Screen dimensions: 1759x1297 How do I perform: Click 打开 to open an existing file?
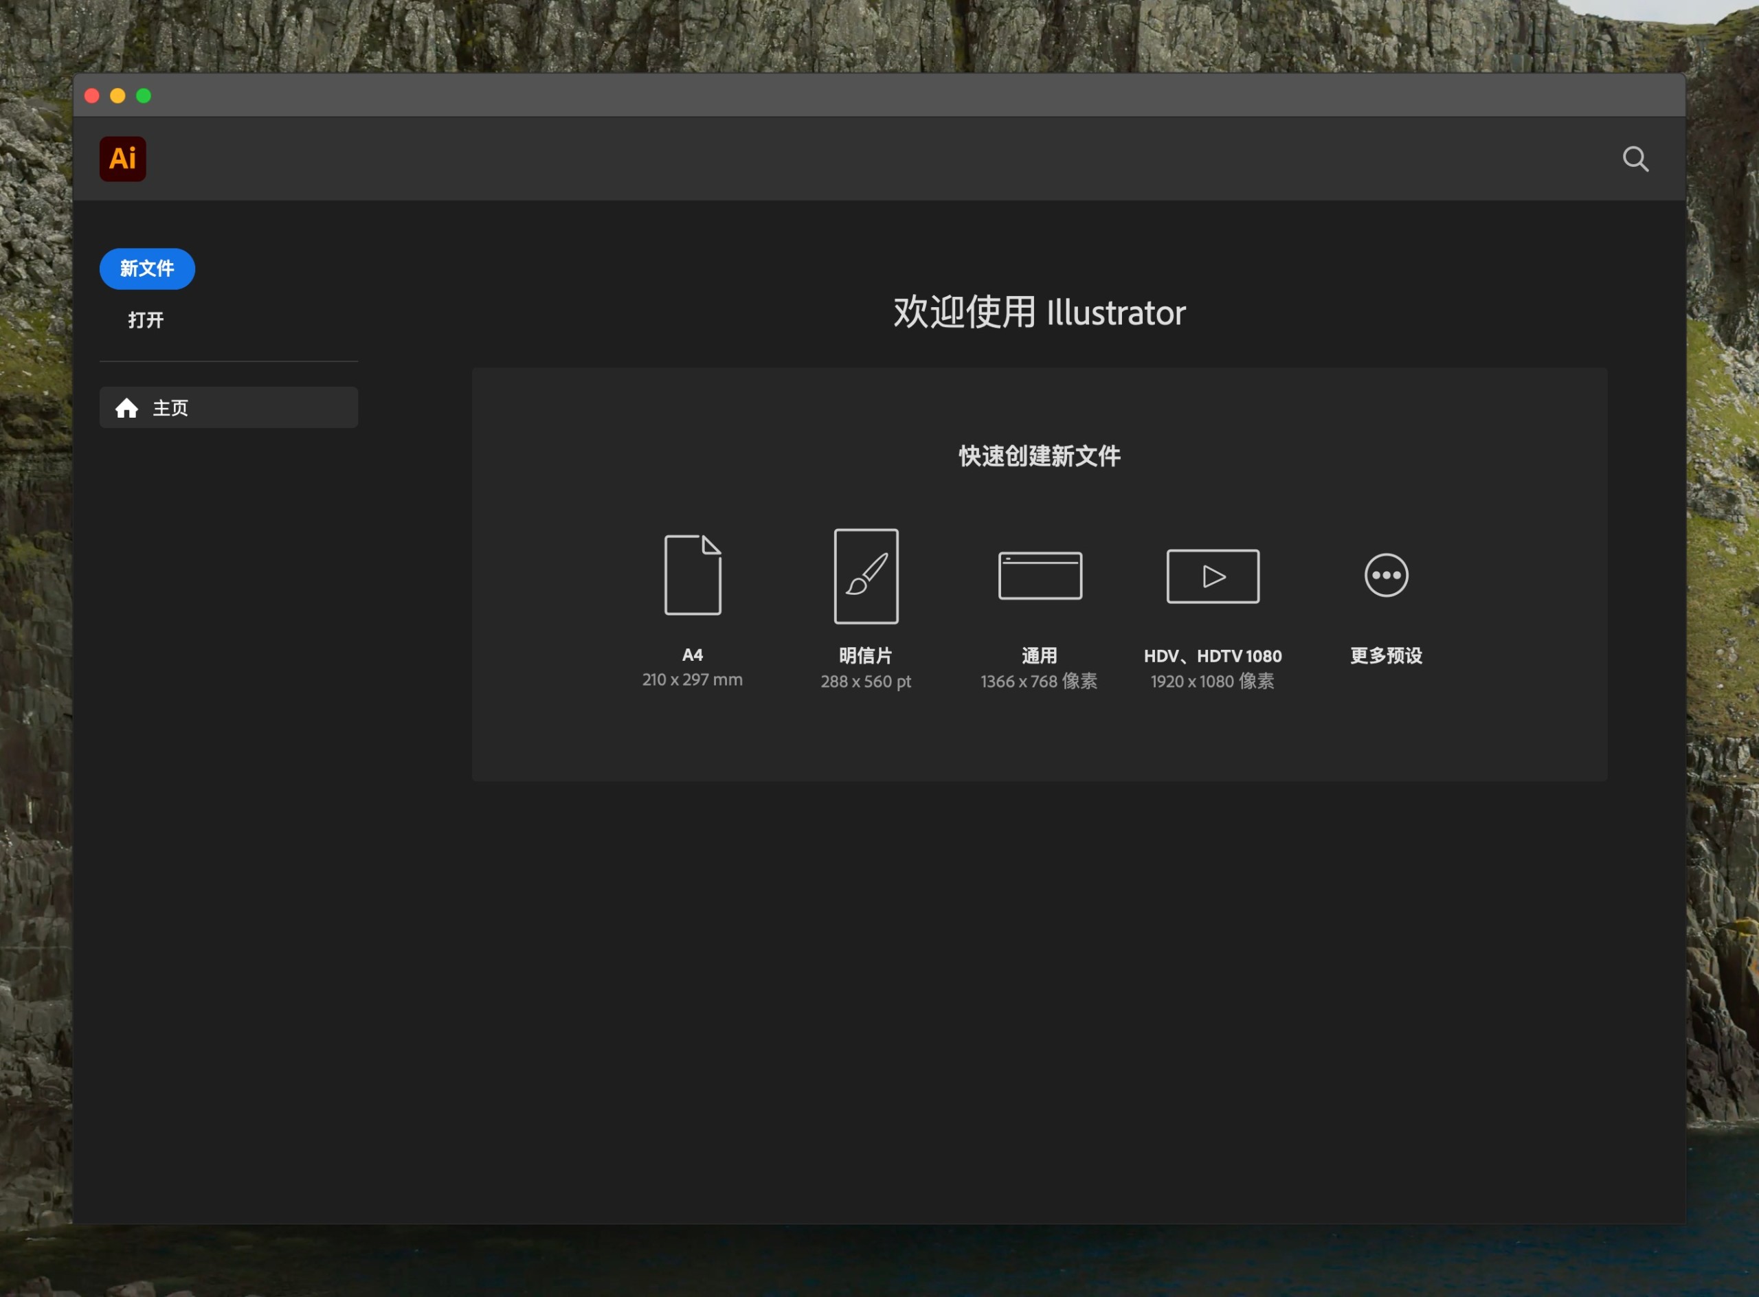(x=146, y=319)
